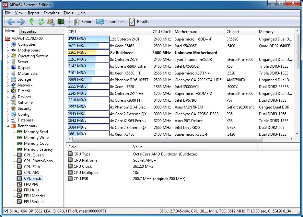This screenshot has height=217, width=303.
Task: Expand the Display tree node
Action: [8, 68]
